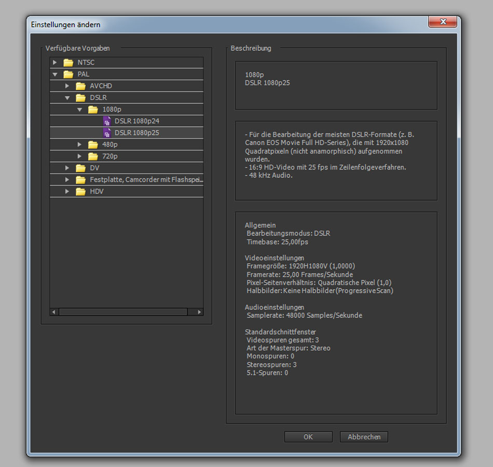Expand the NTSC presets folder
Image resolution: width=493 pixels, height=467 pixels.
[54, 62]
